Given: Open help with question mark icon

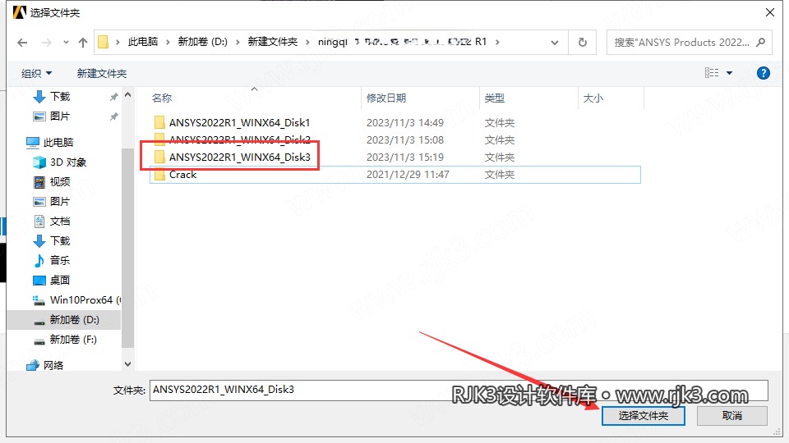Looking at the screenshot, I should coord(763,73).
